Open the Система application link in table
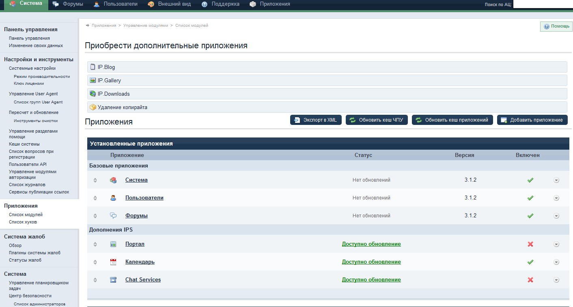The height and width of the screenshot is (307, 573). [136, 180]
